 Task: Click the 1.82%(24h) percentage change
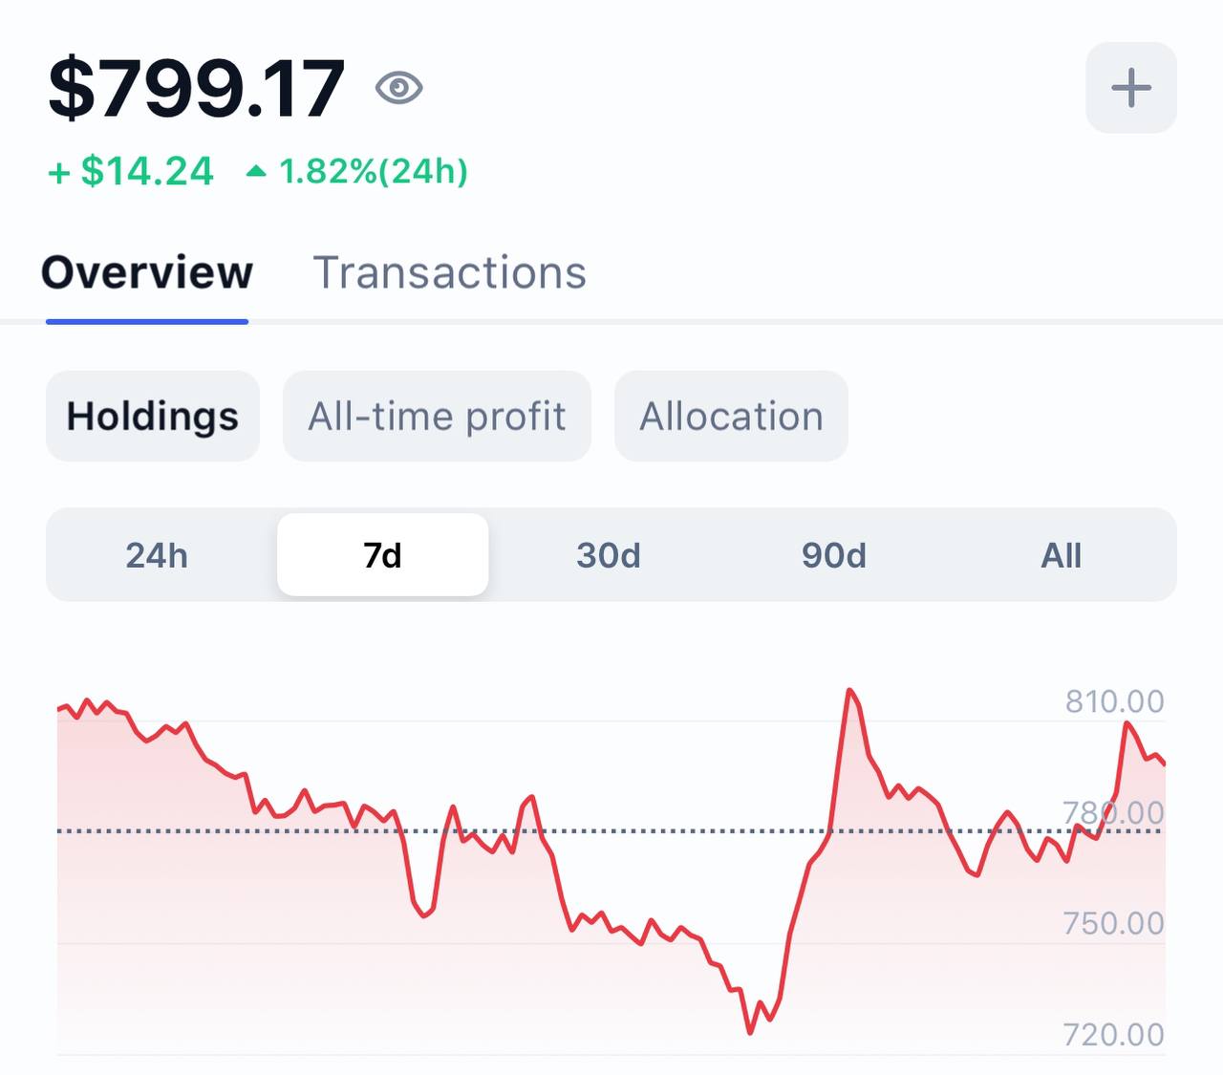(373, 172)
